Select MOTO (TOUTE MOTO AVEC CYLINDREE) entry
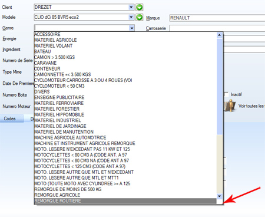The width and height of the screenshot is (265, 217). [125, 183]
